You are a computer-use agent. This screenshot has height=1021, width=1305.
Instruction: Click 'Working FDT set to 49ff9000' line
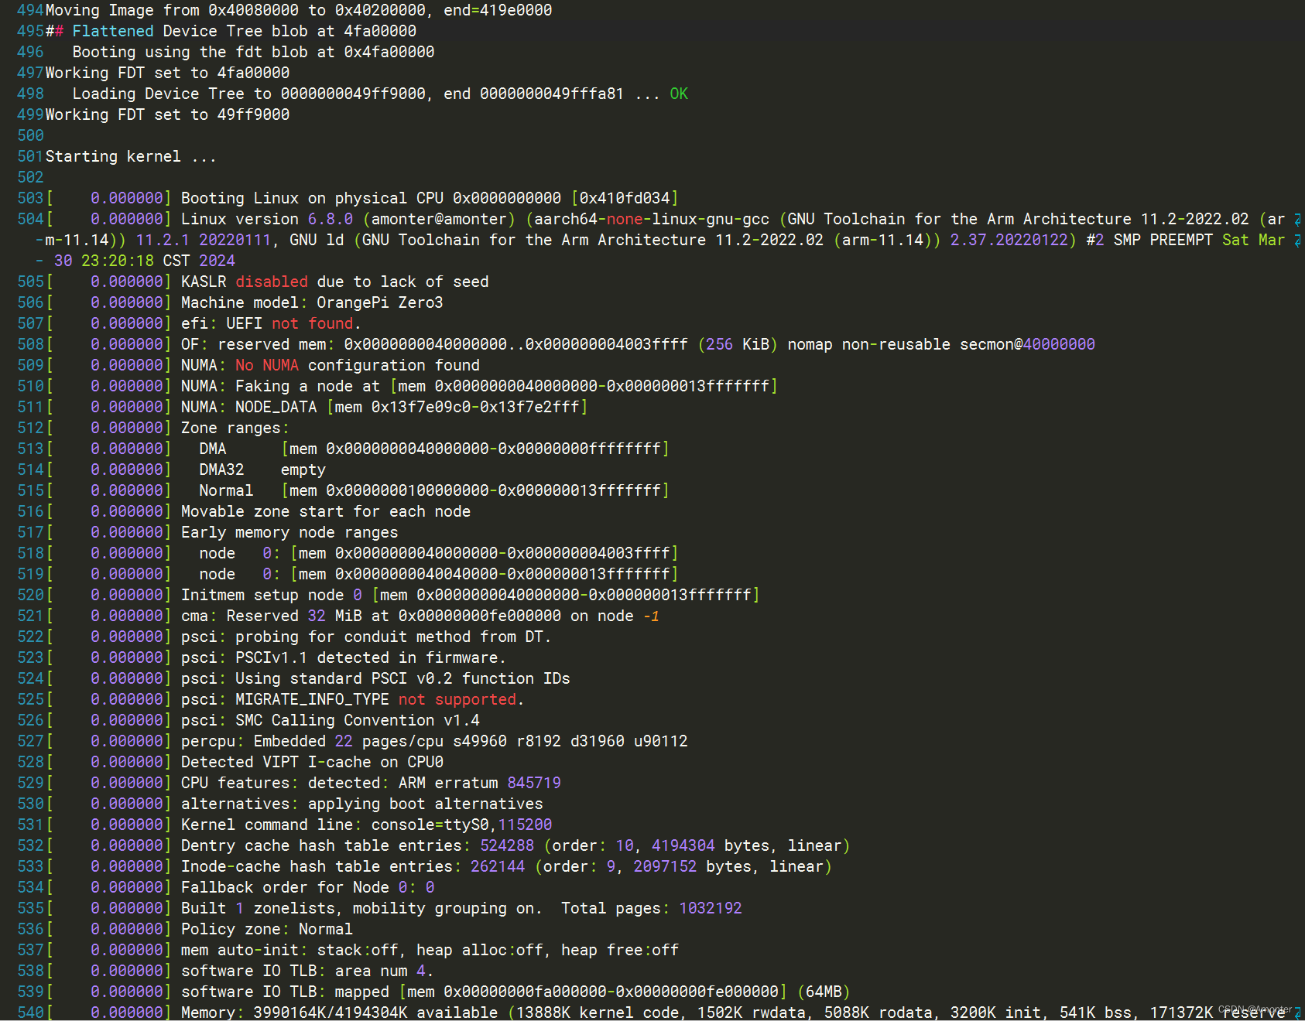[167, 114]
